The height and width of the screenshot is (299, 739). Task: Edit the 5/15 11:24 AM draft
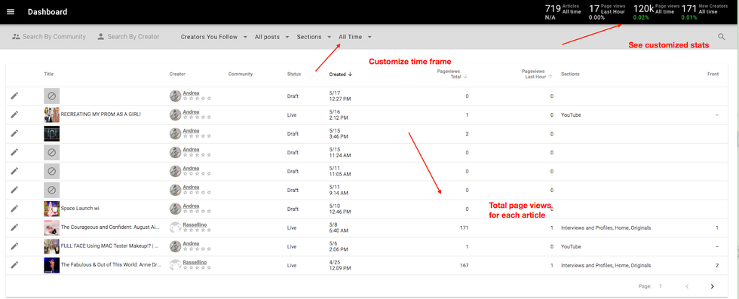[x=14, y=152]
